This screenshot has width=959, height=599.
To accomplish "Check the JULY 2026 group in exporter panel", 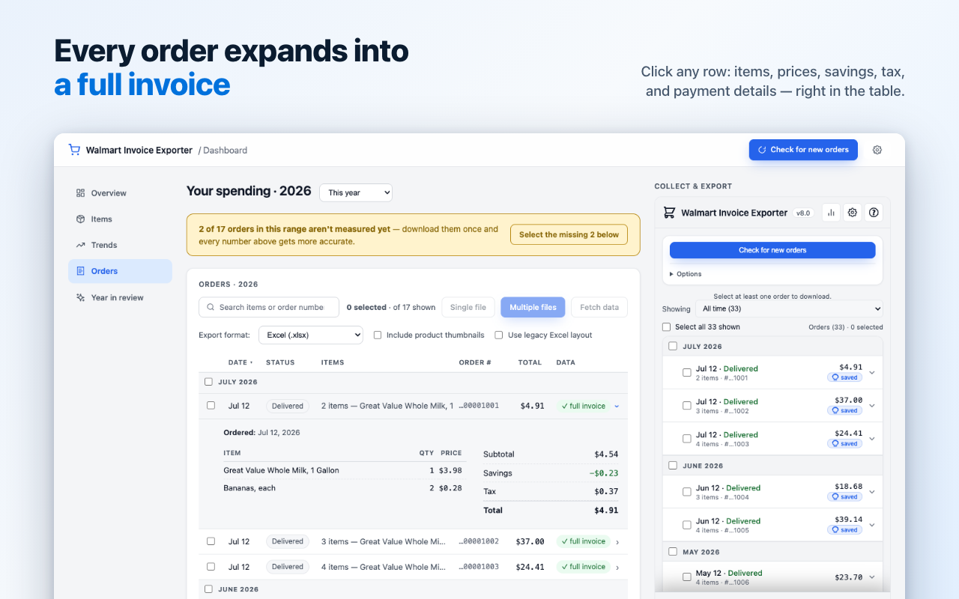I will (x=673, y=346).
